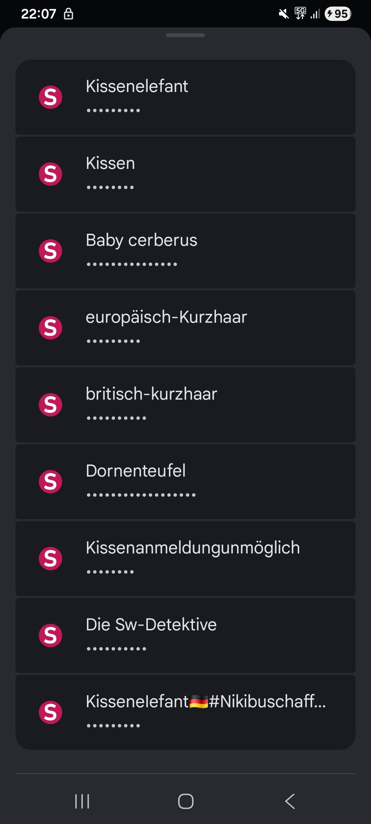Pick the Kissenanmeldungunmöglich account

pos(185,559)
